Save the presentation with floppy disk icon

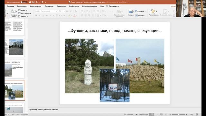tap(33, 2)
